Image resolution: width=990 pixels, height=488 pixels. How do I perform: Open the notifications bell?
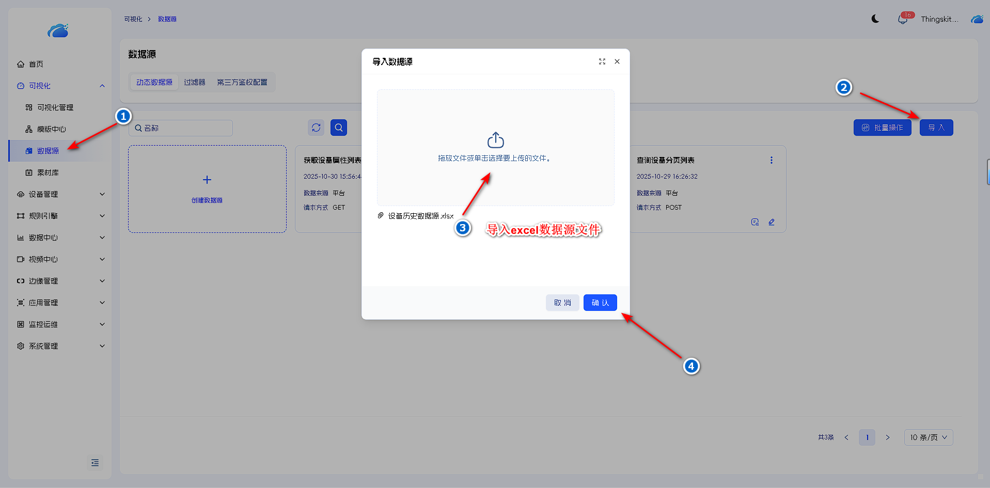(x=902, y=20)
